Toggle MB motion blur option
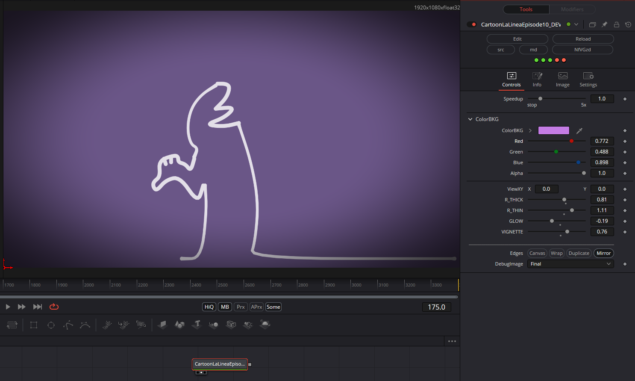Viewport: 635px width, 381px height. (x=225, y=307)
